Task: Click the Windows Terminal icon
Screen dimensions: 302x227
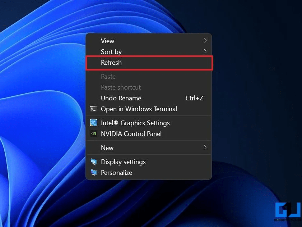Action: (x=93, y=109)
